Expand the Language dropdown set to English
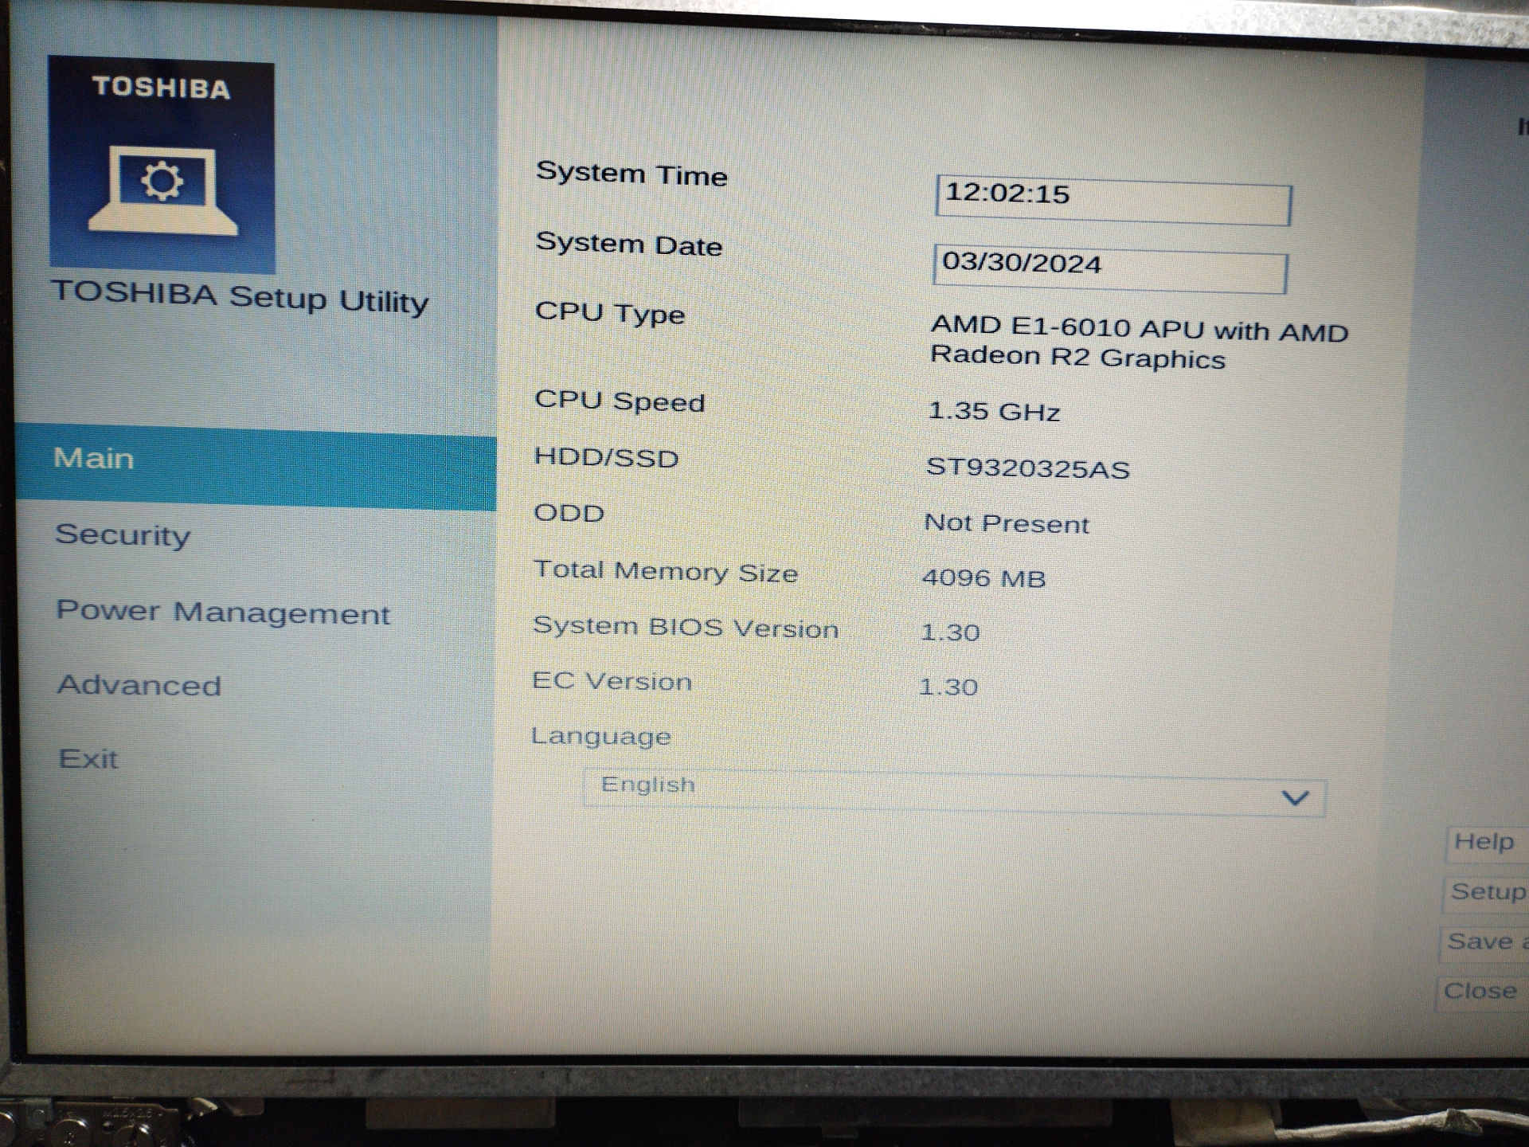This screenshot has height=1147, width=1529. click(x=954, y=792)
